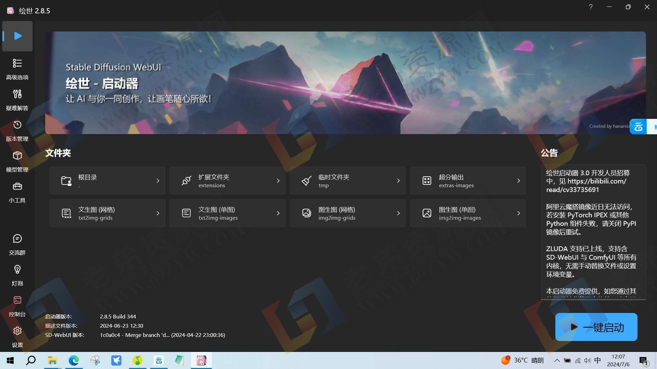Open 小工具 toolbox in sidebar

(17, 192)
